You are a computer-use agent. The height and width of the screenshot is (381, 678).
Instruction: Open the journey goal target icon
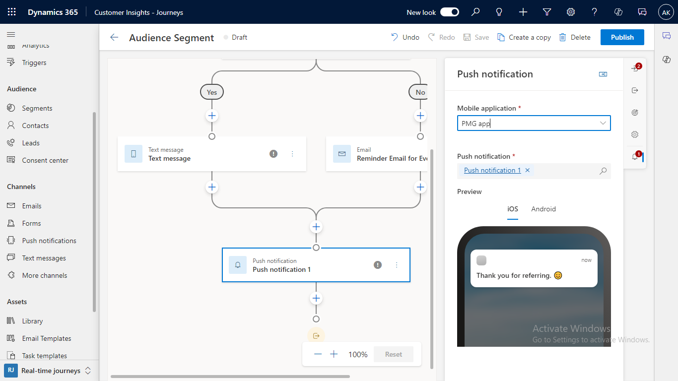point(634,112)
